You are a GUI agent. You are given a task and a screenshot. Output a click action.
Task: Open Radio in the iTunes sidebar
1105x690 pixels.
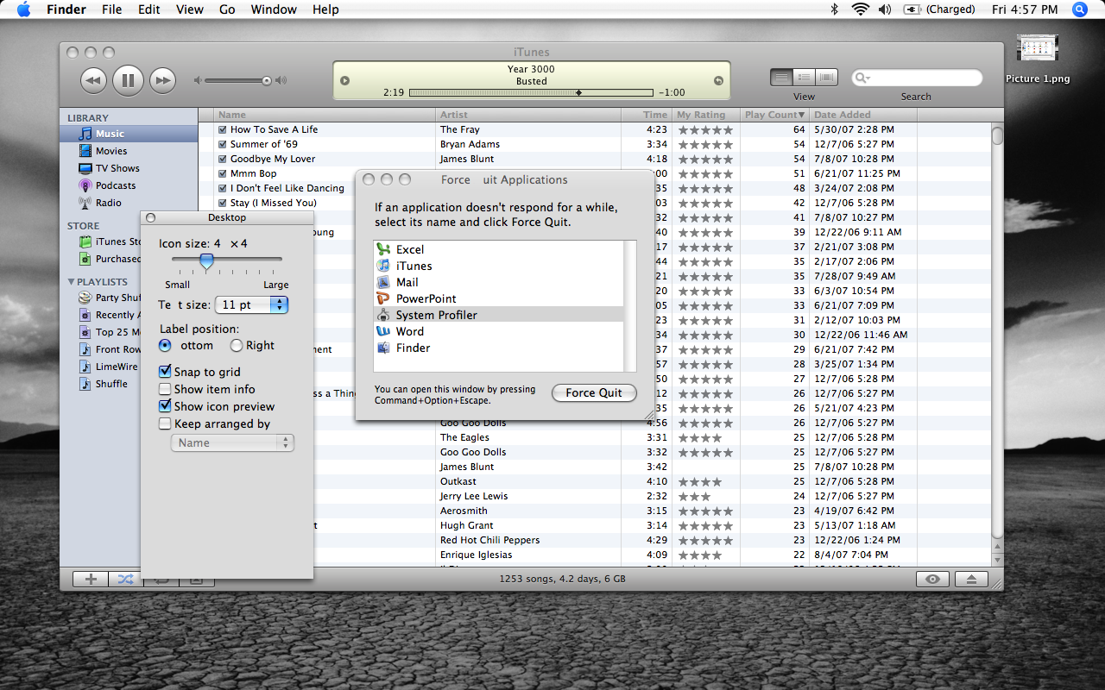pos(129,203)
